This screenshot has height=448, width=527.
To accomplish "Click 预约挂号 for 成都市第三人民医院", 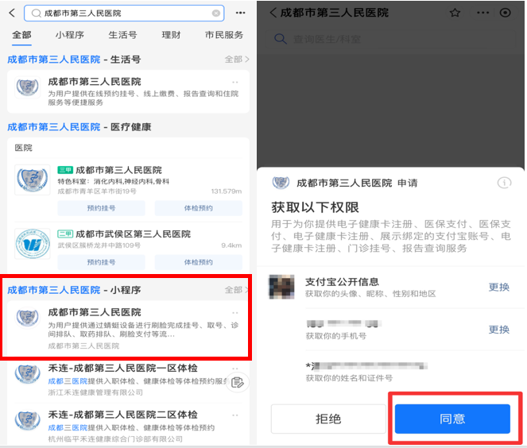I will (x=101, y=208).
